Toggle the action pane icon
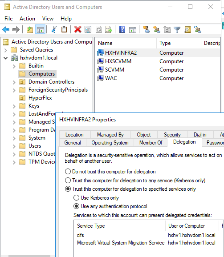 coord(133,30)
